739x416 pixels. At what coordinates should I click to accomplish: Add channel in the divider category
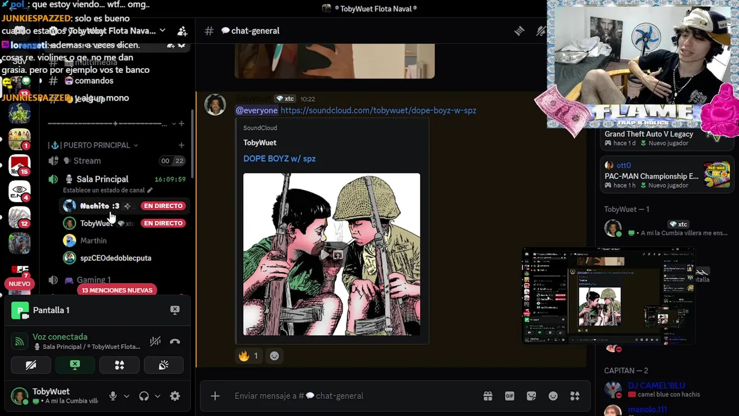point(181,124)
